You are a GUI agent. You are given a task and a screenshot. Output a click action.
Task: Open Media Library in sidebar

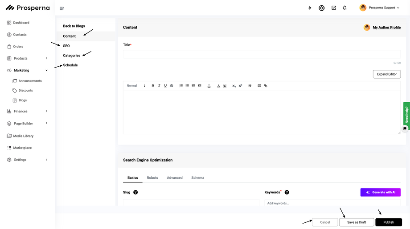[x=20, y=136]
